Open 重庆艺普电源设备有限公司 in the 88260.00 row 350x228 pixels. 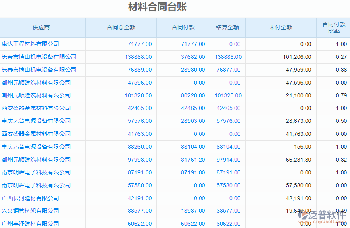[36, 147]
